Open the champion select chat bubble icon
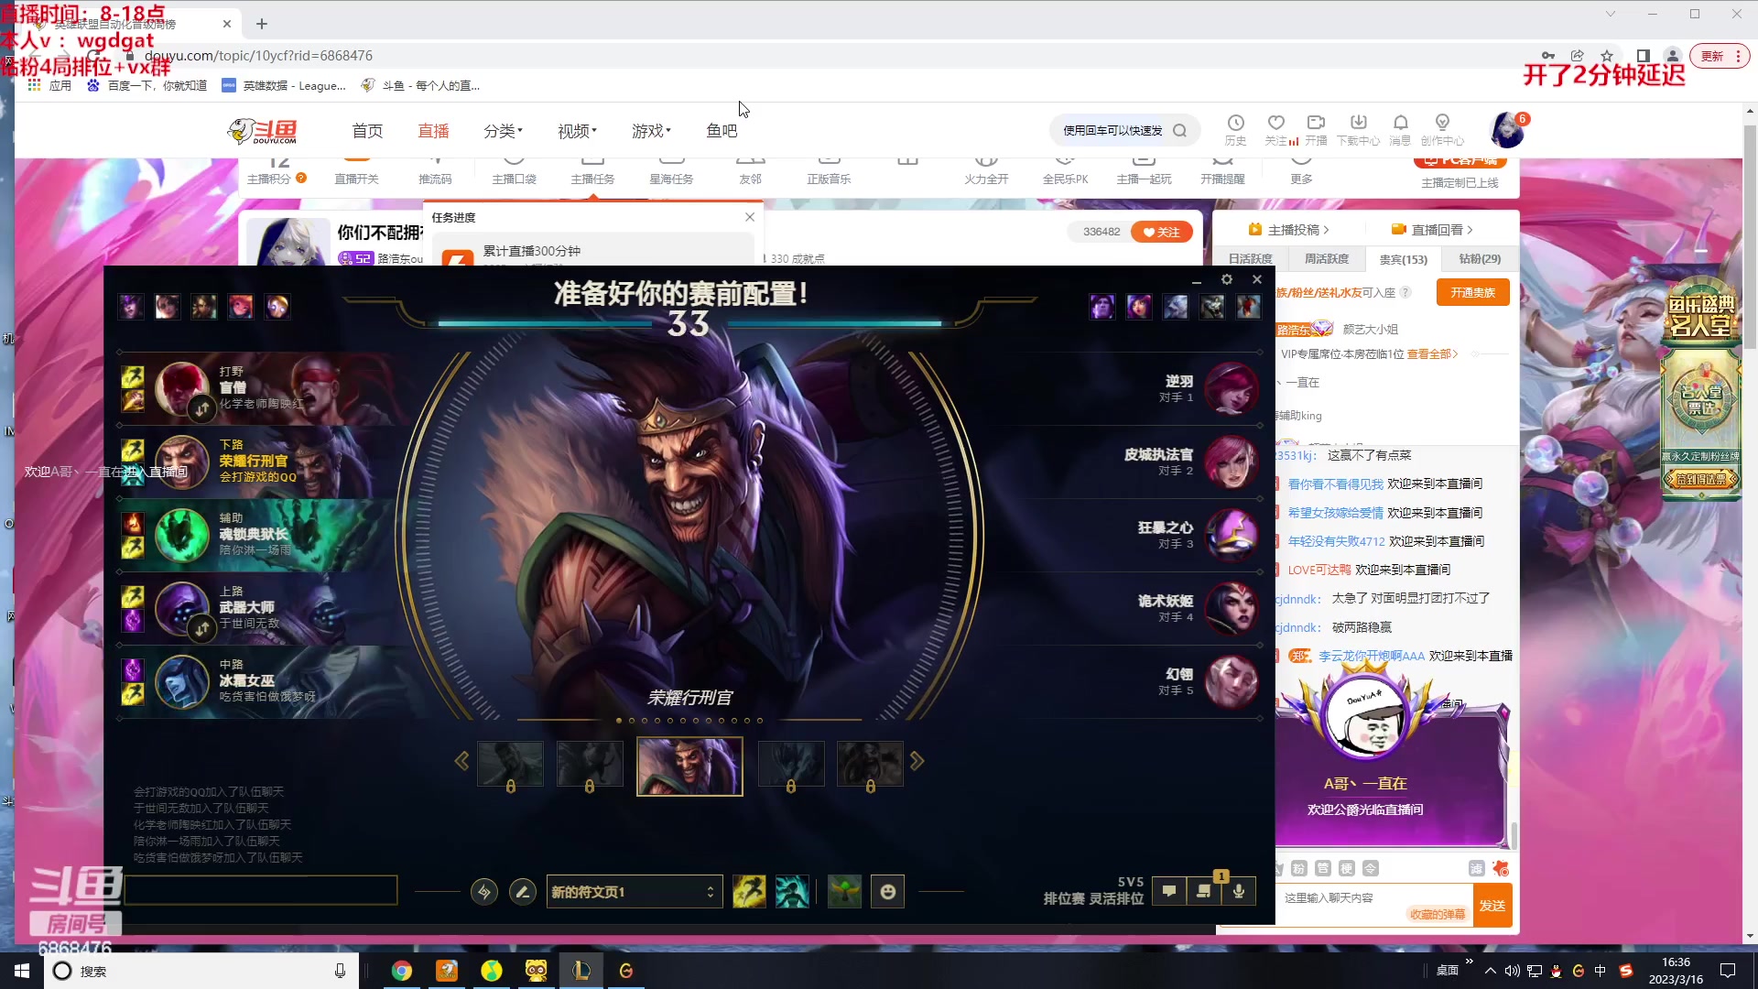 click(x=1169, y=891)
